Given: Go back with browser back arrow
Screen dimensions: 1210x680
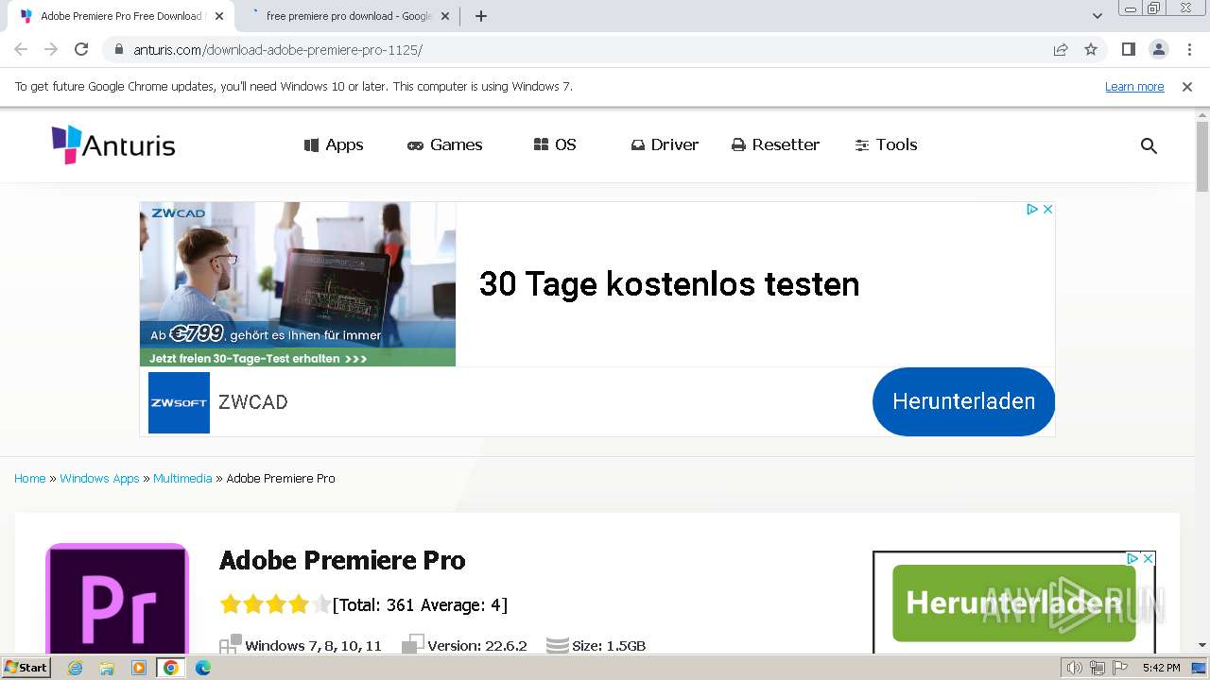Looking at the screenshot, I should pyautogui.click(x=21, y=49).
